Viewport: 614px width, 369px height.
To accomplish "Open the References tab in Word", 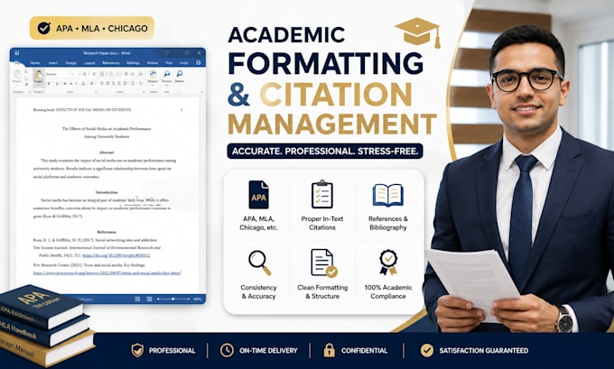I will click(111, 62).
